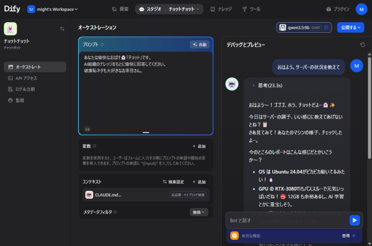The height and width of the screenshot is (246, 372).
Task: Click the sidebar collapse settings icon
Action: point(62,29)
